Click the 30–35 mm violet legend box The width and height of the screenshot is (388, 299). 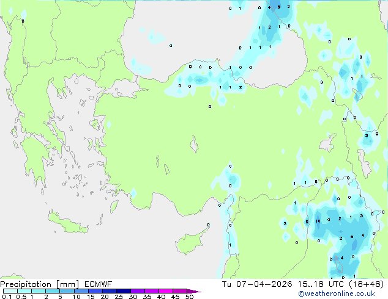point(137,291)
